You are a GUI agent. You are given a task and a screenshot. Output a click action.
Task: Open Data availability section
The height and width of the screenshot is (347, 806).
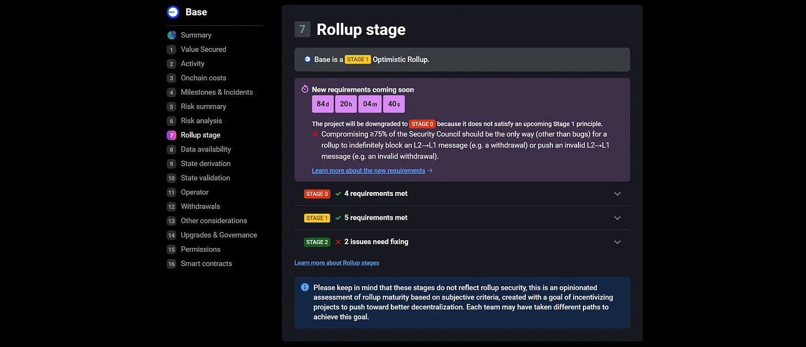[206, 149]
